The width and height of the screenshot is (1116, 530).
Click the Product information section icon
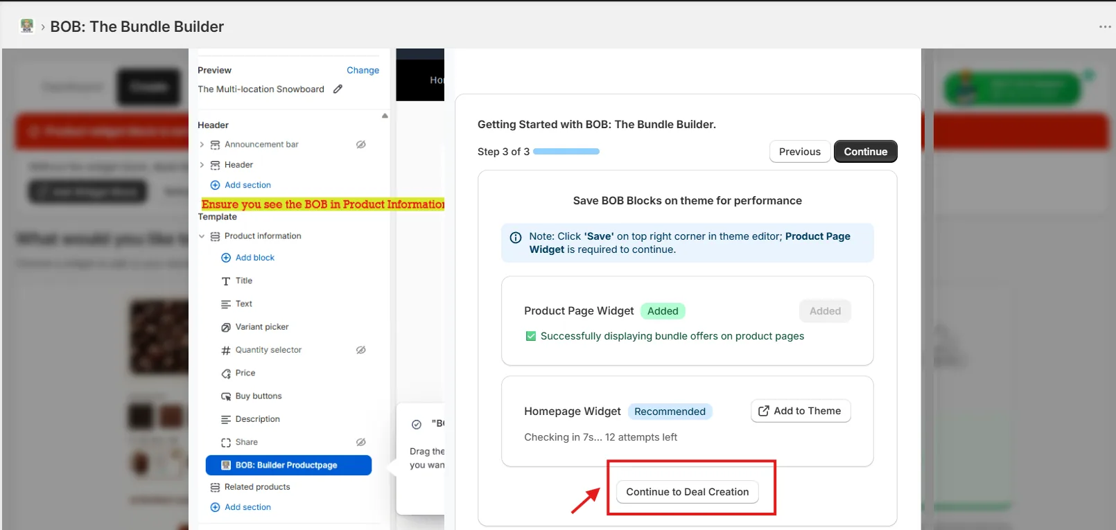(x=215, y=236)
